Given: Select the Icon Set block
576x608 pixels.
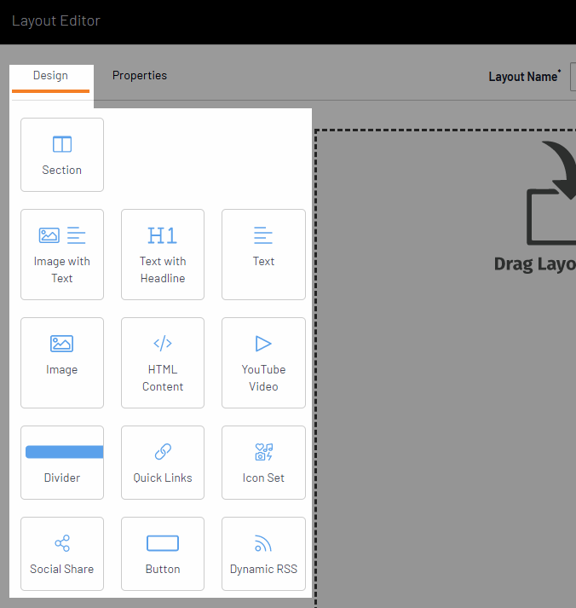Looking at the screenshot, I should [x=263, y=462].
